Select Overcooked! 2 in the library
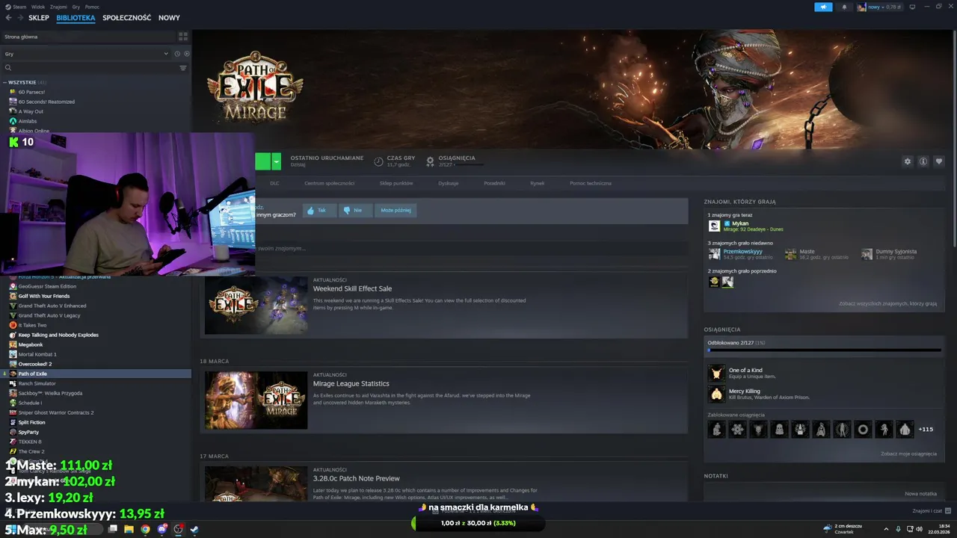This screenshot has width=957, height=538. coord(35,364)
